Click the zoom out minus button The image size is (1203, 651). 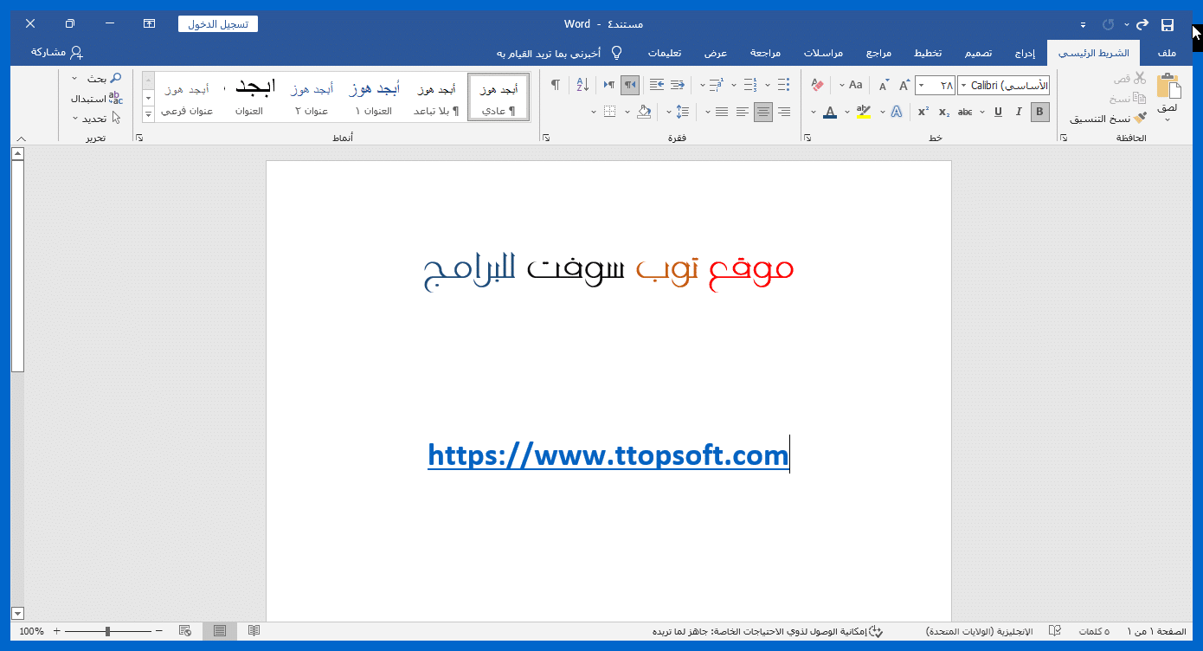(x=159, y=631)
